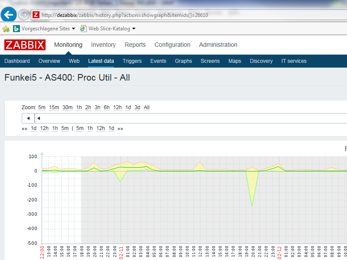Set zoom to All
Image resolution: width=347 pixels, height=260 pixels.
pos(147,107)
